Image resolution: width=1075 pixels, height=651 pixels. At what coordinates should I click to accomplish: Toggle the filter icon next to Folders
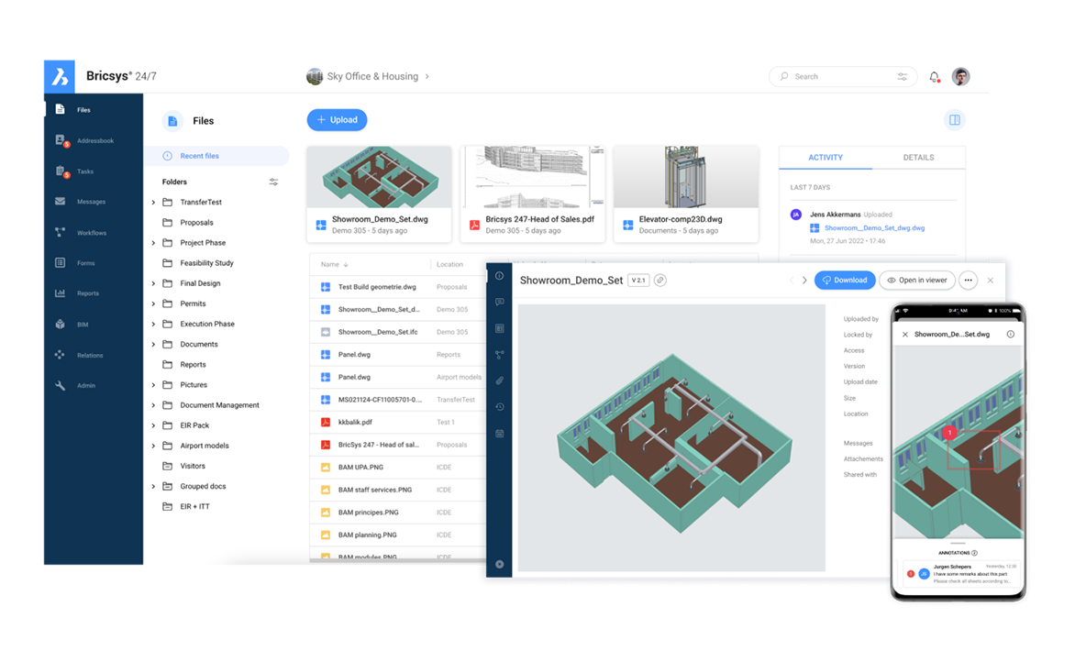272,182
